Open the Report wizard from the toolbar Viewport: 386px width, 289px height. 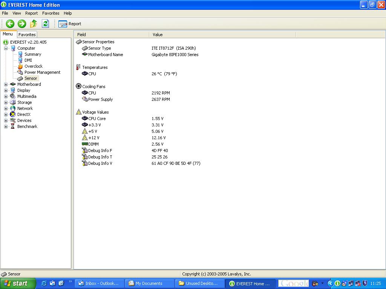[70, 24]
